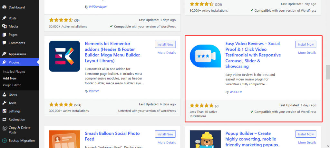Open the Backup Migration menu label
The image size is (330, 148).
tap(22, 140)
